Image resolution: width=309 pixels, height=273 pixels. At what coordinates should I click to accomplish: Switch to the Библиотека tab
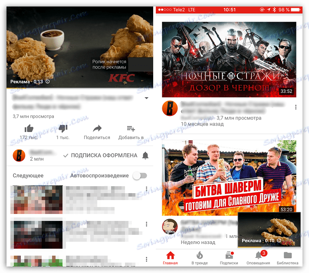point(288,258)
